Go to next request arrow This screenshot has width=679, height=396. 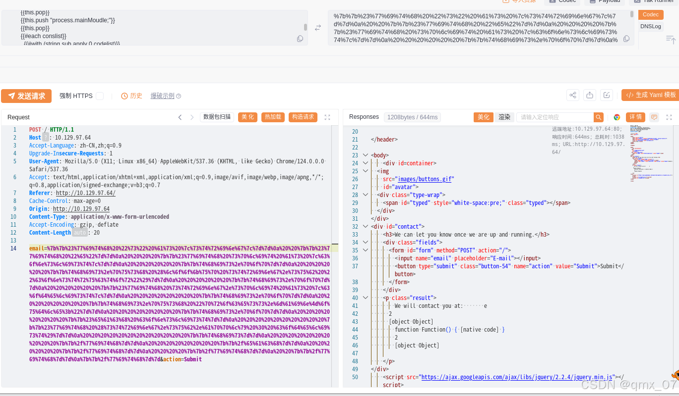[x=192, y=117]
